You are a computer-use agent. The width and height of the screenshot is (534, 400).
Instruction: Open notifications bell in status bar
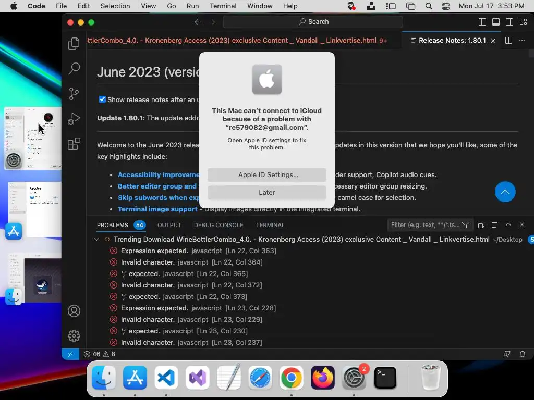point(523,354)
